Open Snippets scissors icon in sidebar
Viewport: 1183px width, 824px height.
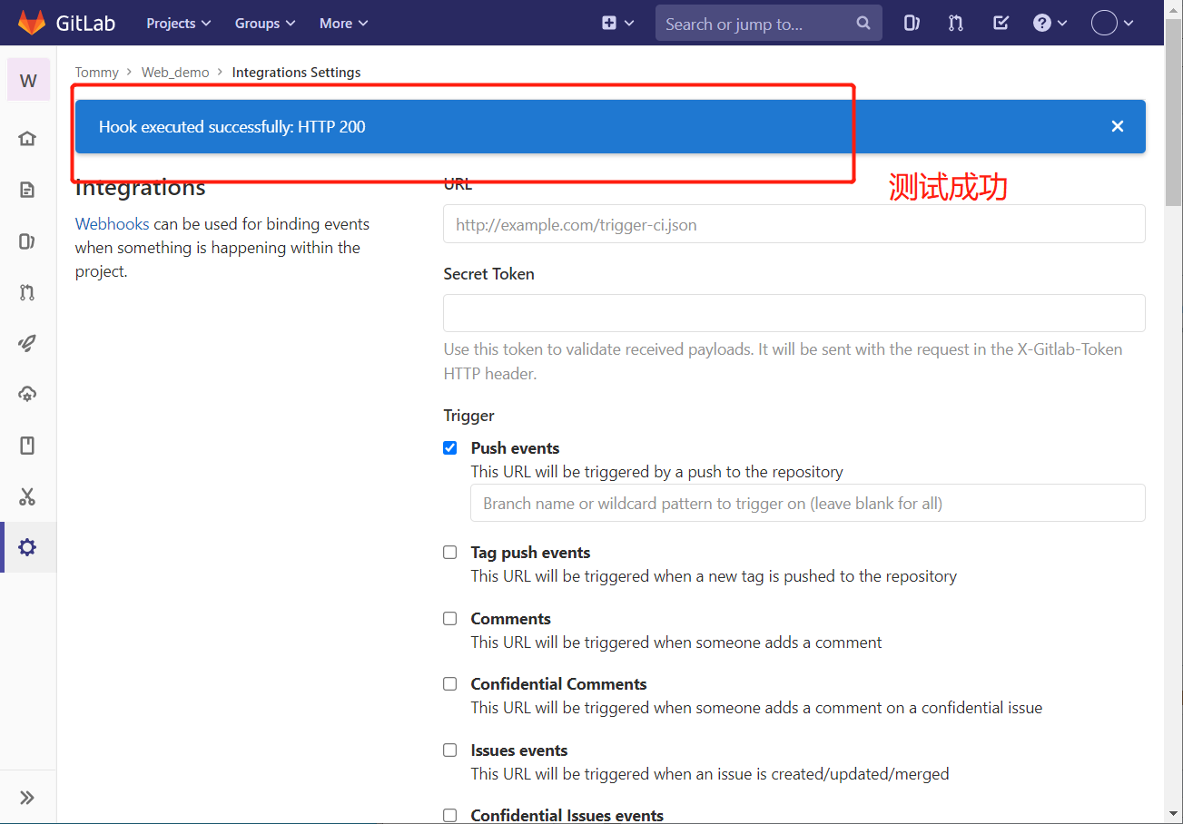tap(27, 496)
